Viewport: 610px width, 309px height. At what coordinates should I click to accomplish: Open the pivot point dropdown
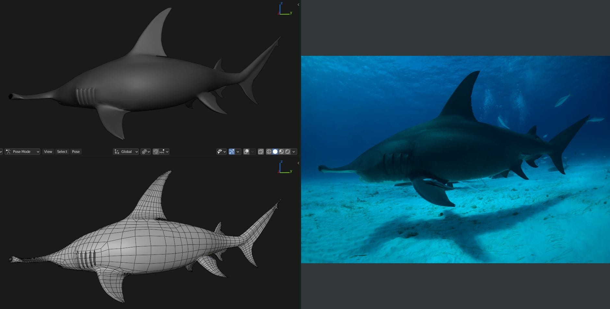click(145, 152)
